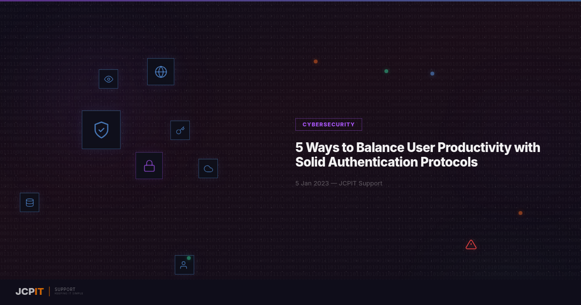The width and height of the screenshot is (581, 305).
Task: Click the red warning triangle icon
Action: point(471,244)
